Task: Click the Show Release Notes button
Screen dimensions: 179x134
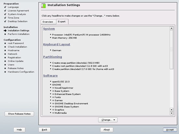Action: pos(19,114)
